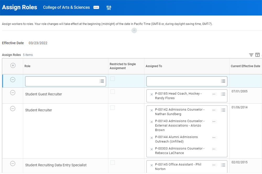Remove Phil Norton assignment with X

point(151,165)
